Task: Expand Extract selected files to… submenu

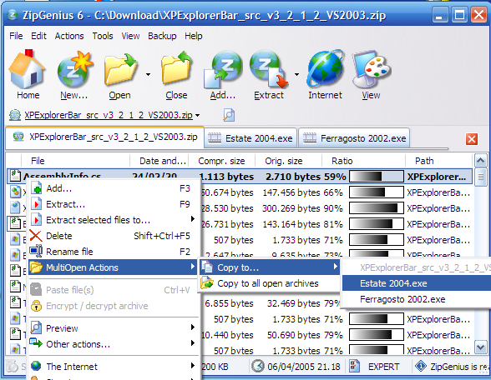Action: point(193,219)
